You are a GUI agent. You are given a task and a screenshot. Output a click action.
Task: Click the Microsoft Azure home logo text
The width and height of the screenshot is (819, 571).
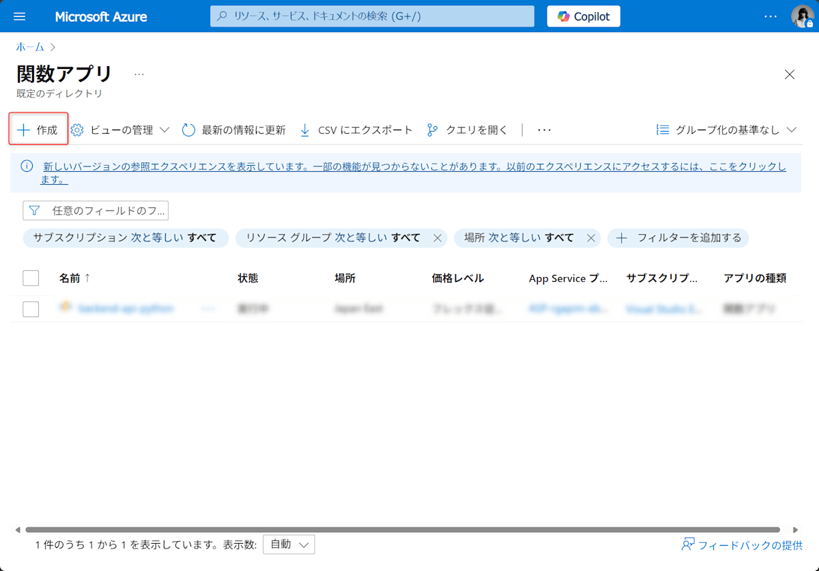101,16
